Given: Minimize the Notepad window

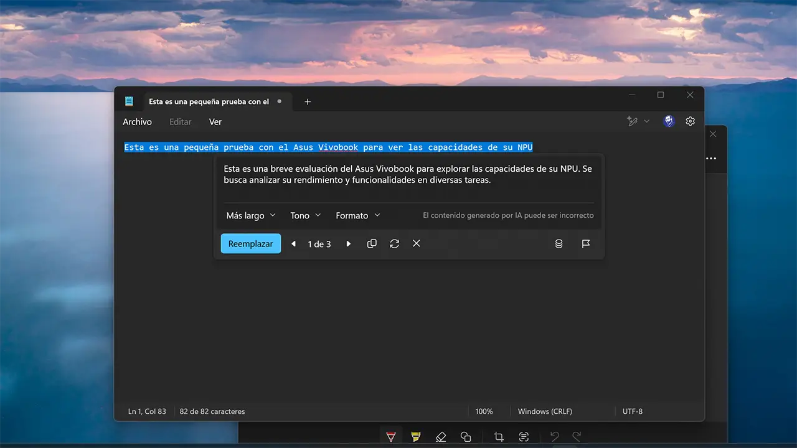Looking at the screenshot, I should pos(632,95).
